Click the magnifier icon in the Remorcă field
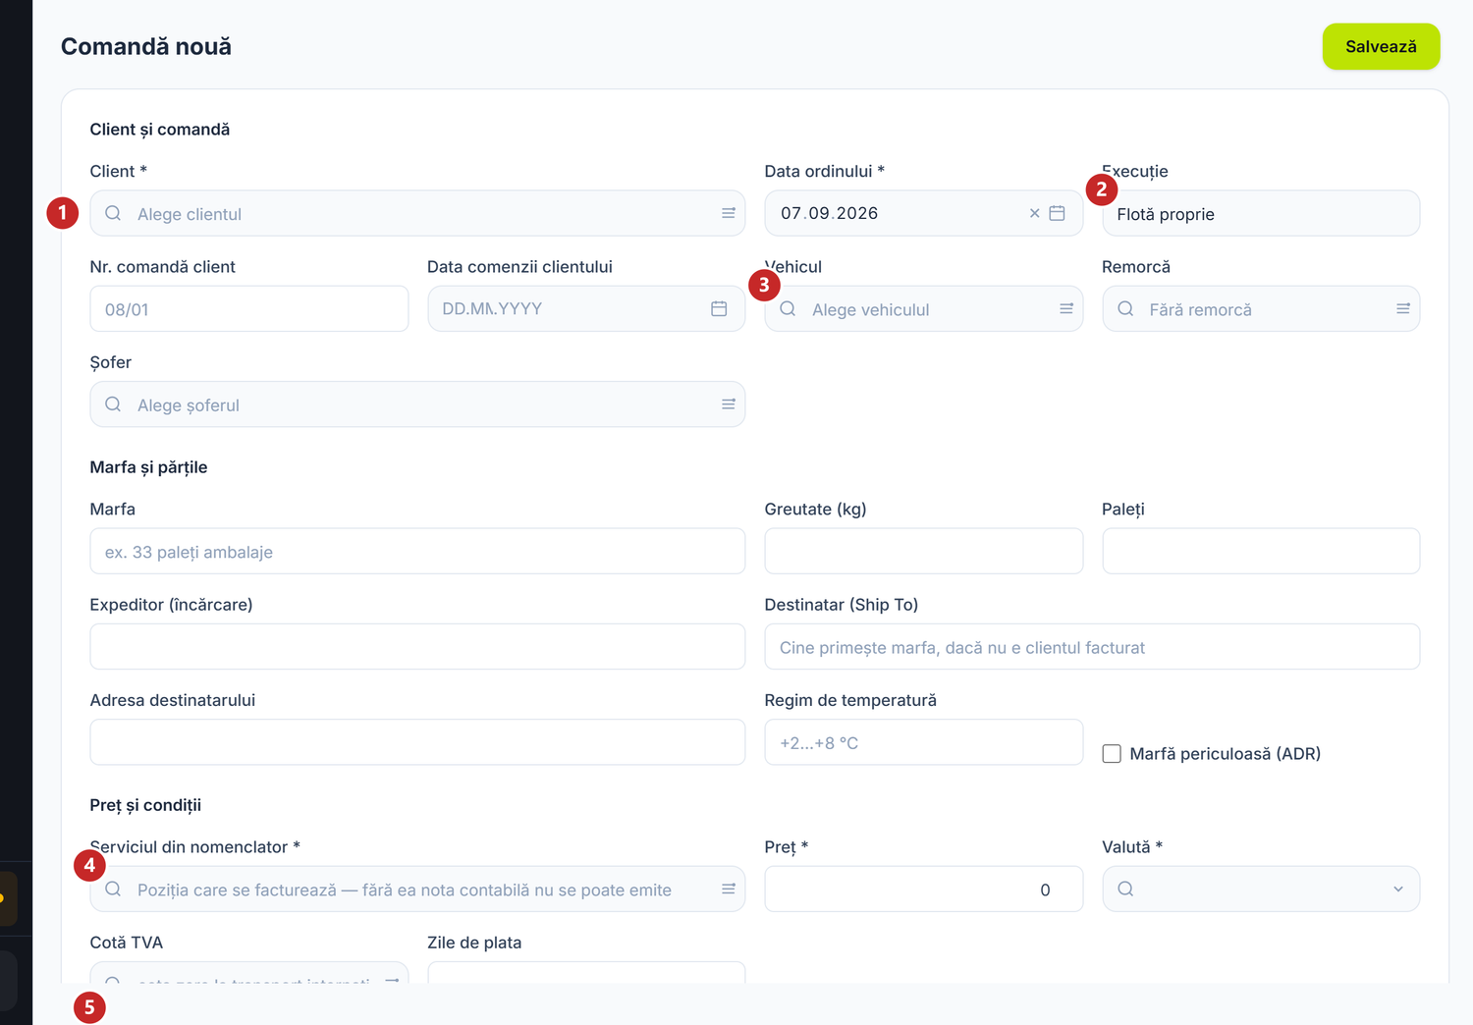The image size is (1473, 1025). click(x=1125, y=308)
